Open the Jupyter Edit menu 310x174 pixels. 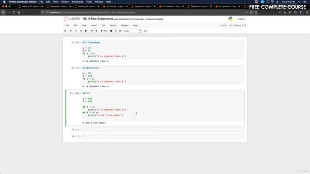pyautogui.click(x=76, y=26)
